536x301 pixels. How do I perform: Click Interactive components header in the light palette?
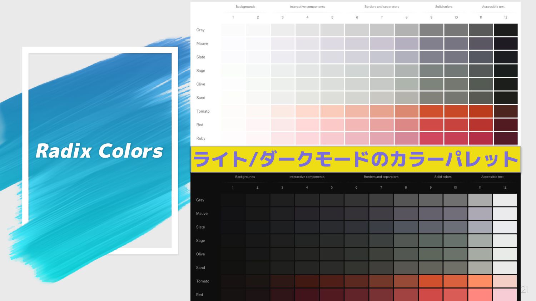click(307, 7)
